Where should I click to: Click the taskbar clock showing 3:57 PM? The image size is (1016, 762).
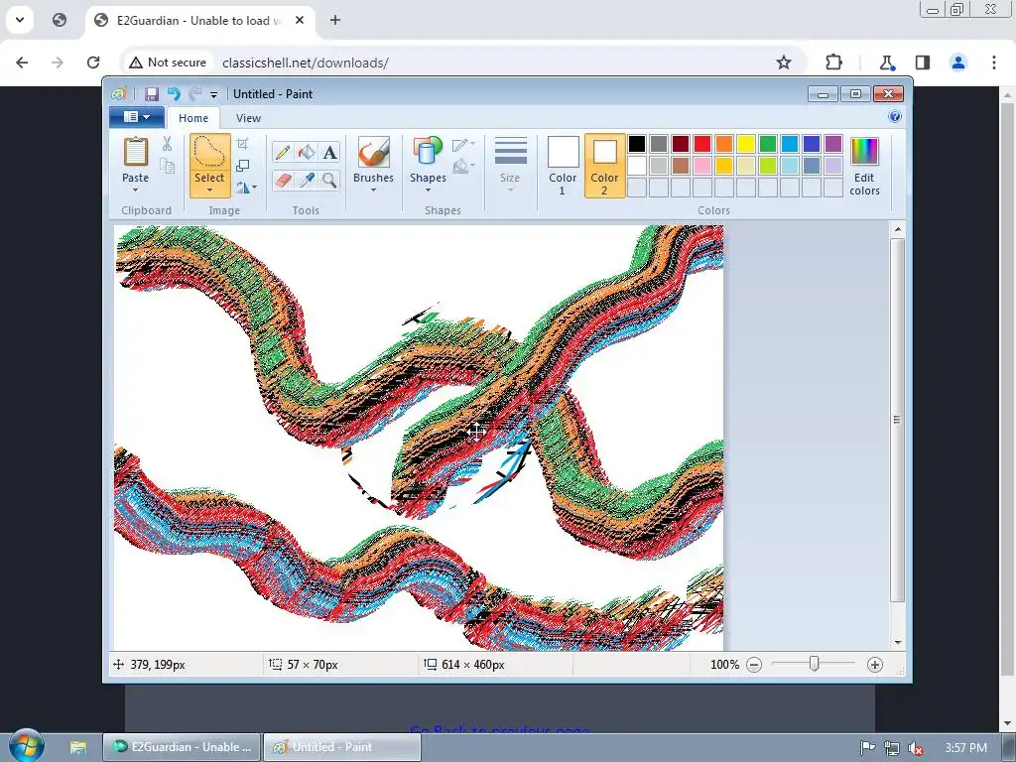(965, 748)
